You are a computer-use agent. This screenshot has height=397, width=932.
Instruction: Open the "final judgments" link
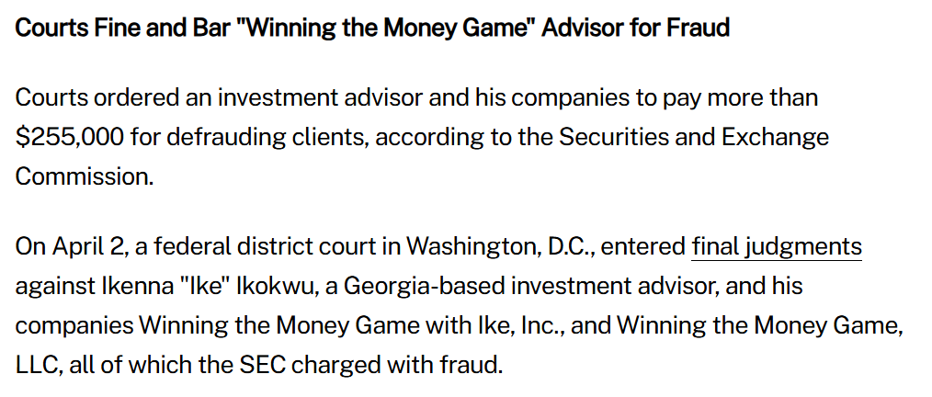(x=776, y=246)
